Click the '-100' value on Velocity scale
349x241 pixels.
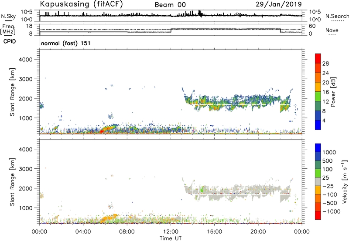coord(330,194)
